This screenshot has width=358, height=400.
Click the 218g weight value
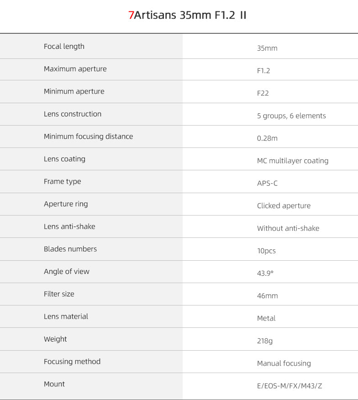[265, 341]
